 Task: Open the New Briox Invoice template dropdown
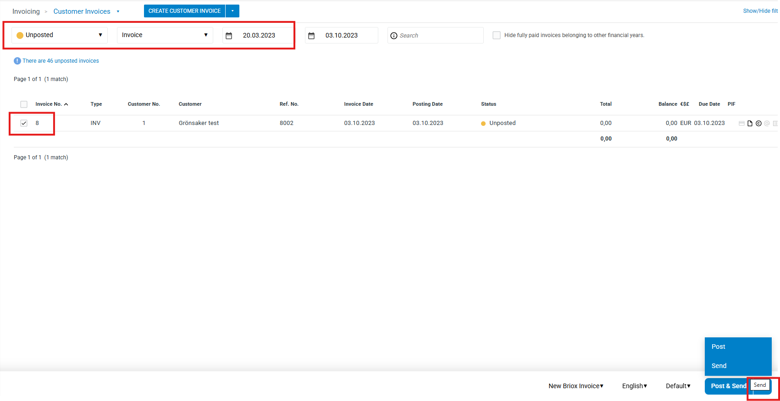[576, 386]
